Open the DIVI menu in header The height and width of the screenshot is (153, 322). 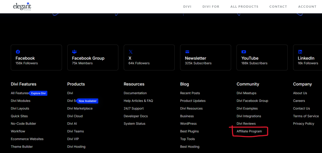[187, 7]
